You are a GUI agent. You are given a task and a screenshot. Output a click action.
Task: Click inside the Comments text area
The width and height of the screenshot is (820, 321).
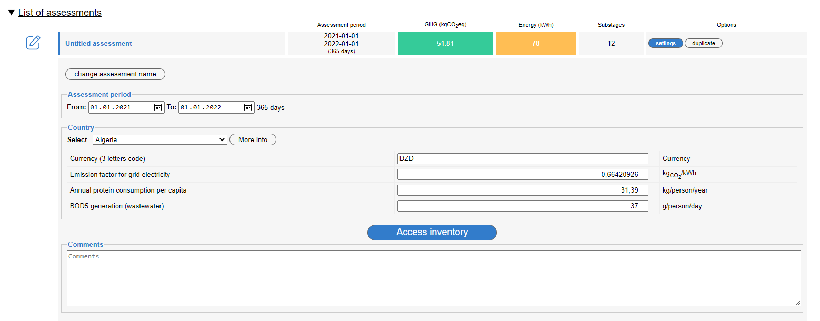(434, 278)
